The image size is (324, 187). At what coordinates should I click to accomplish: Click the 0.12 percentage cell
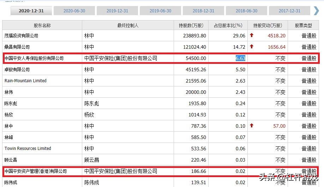click(240, 115)
